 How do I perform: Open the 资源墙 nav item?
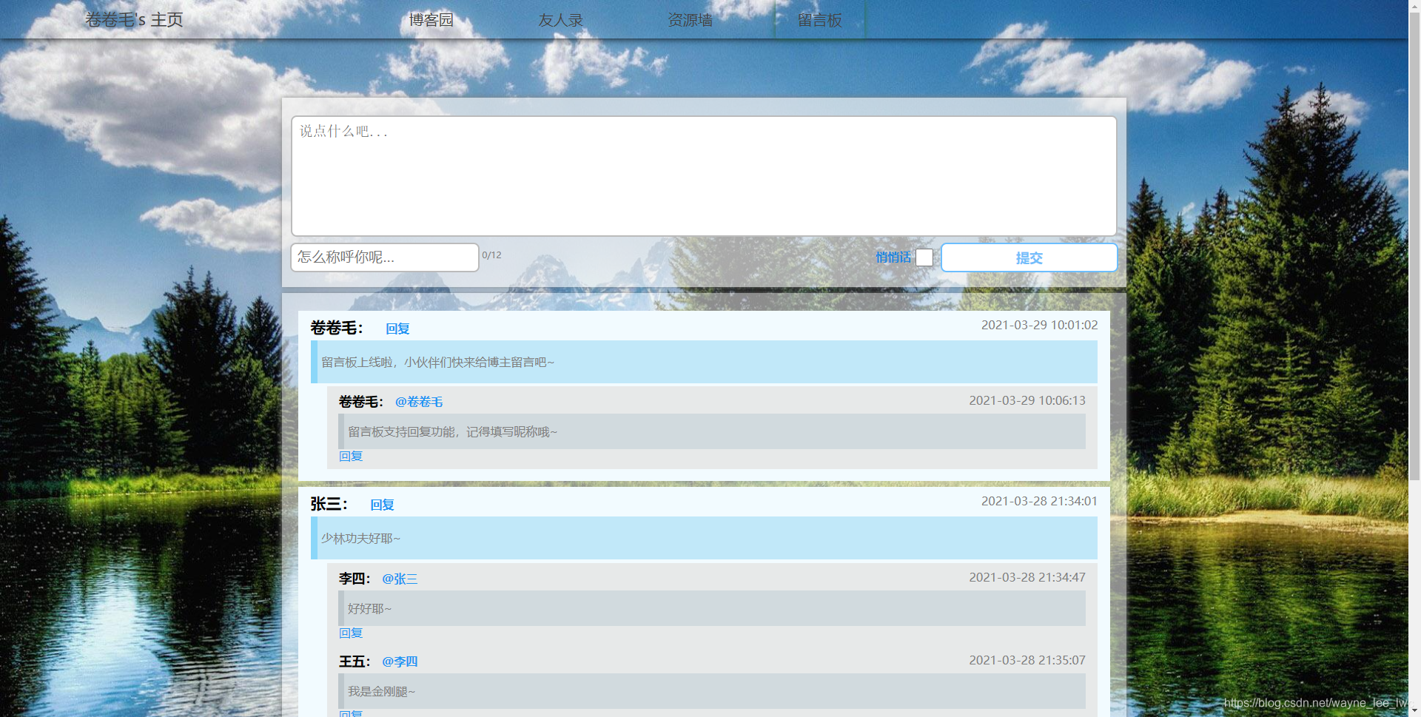[x=691, y=20]
